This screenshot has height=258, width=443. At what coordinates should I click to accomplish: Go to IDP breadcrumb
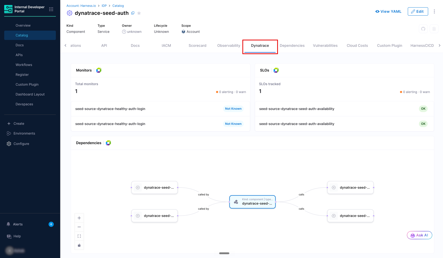tap(104, 6)
